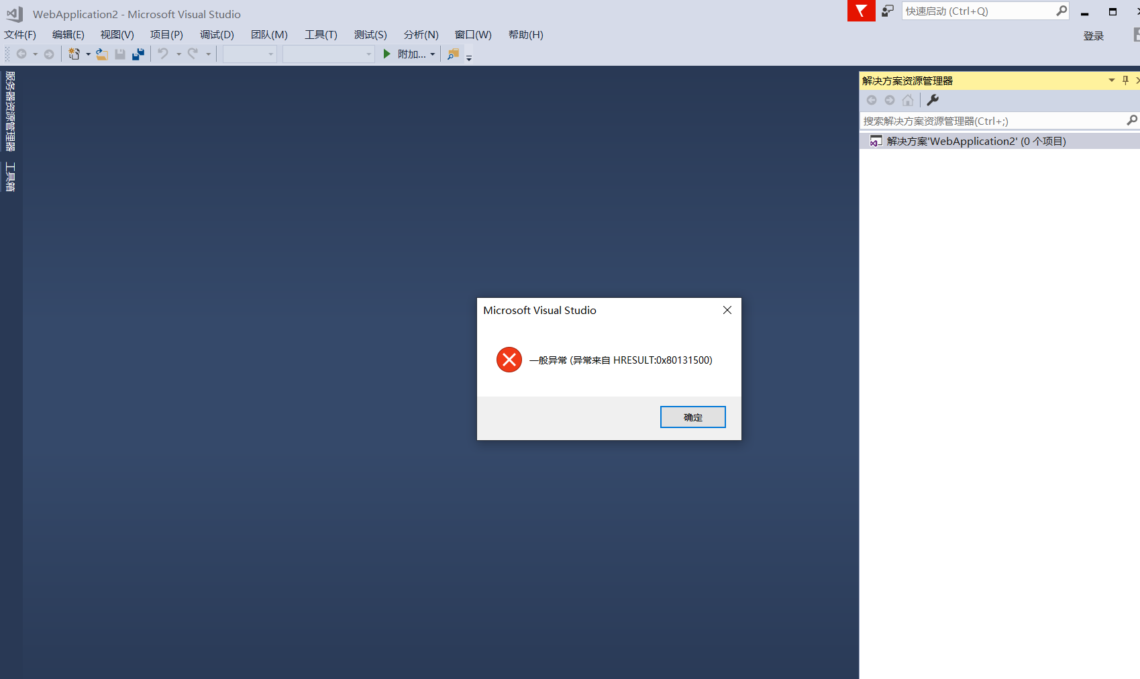
Task: Open the 帮助(H) menu
Action: [x=525, y=34]
